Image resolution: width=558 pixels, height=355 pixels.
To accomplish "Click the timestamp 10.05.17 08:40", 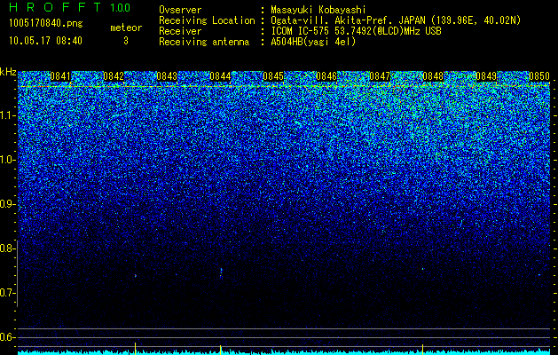I will coord(45,41).
